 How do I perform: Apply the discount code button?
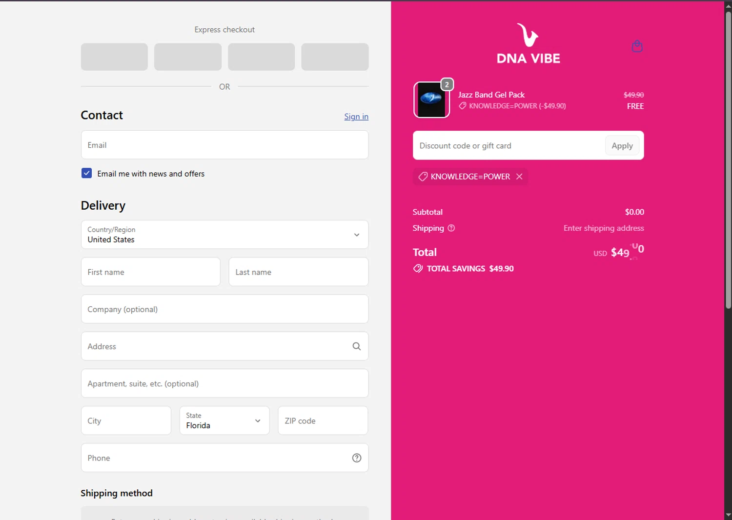(622, 145)
